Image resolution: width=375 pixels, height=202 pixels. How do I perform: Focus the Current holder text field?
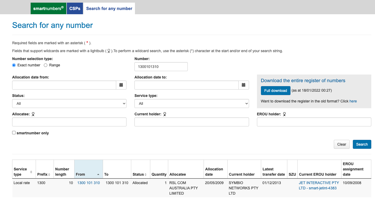(x=192, y=122)
